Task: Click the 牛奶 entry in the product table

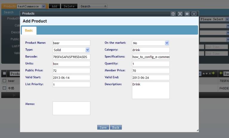Action: coord(11,88)
